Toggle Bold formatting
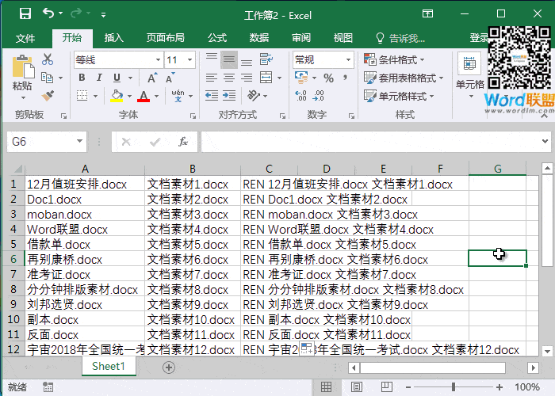 (82, 78)
